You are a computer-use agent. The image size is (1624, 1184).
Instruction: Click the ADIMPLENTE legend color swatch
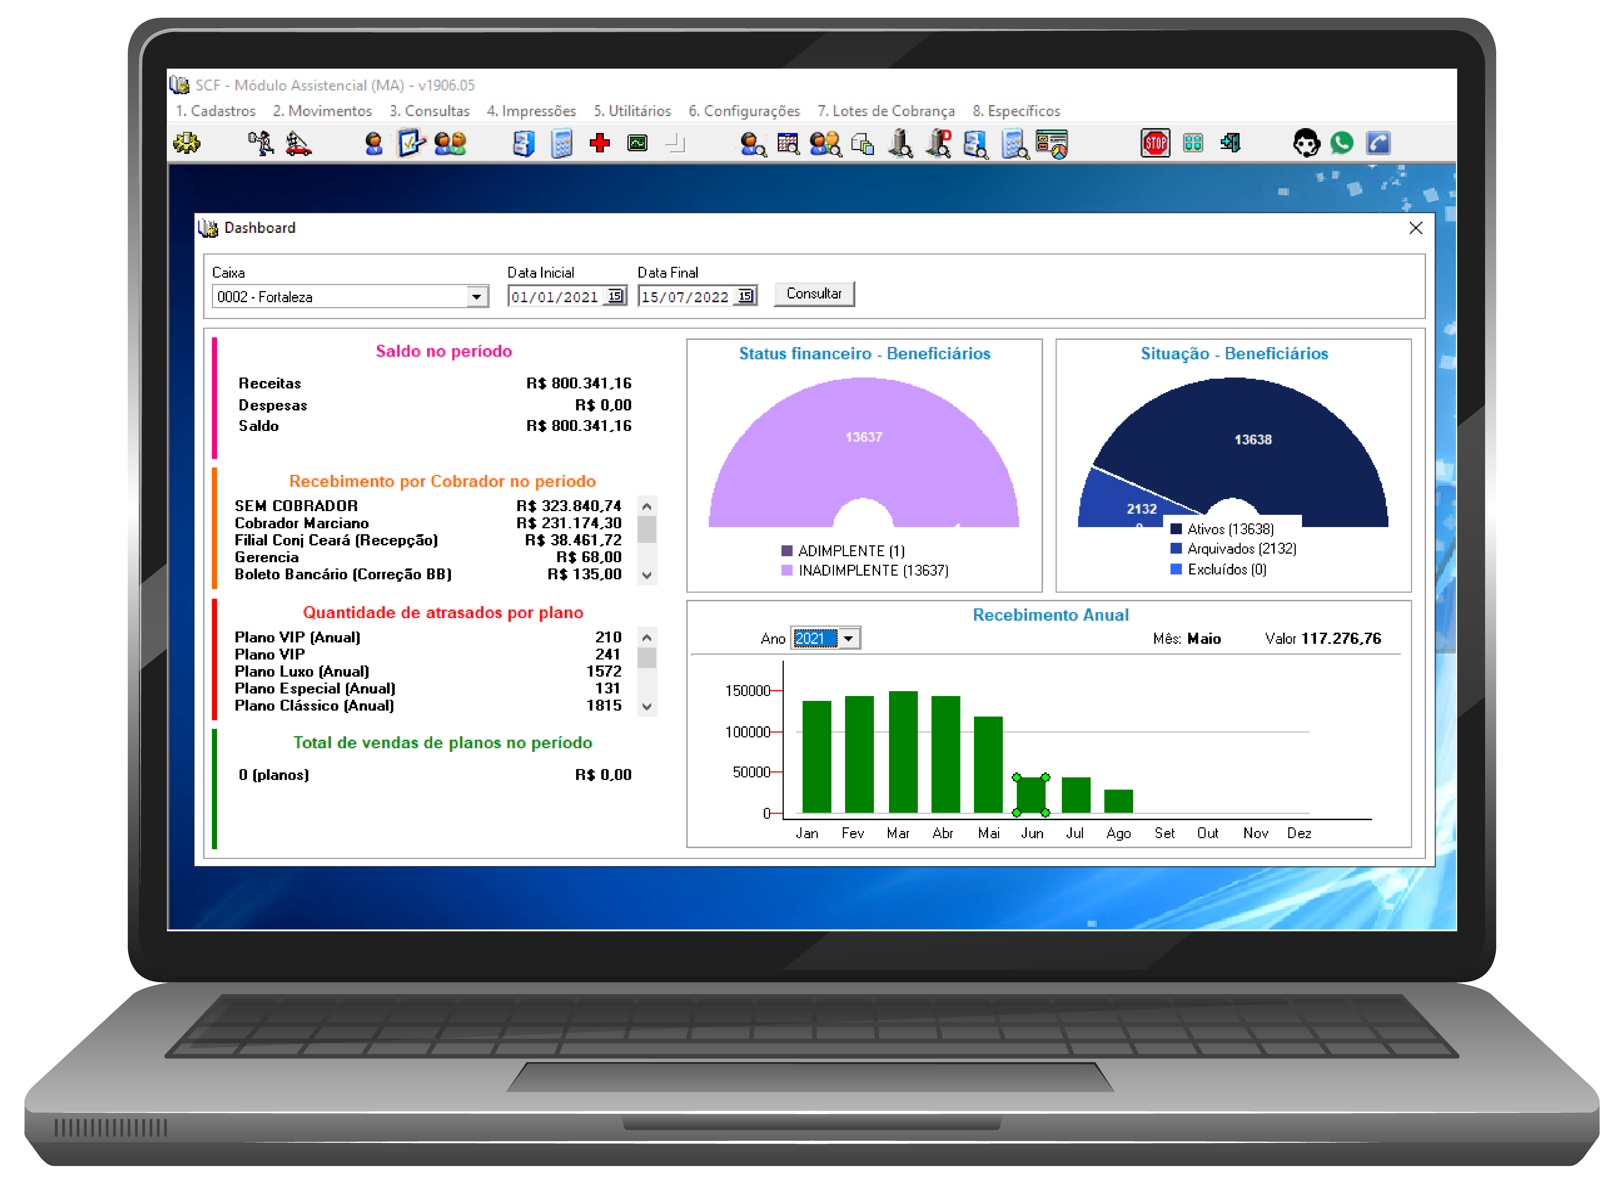point(787,551)
